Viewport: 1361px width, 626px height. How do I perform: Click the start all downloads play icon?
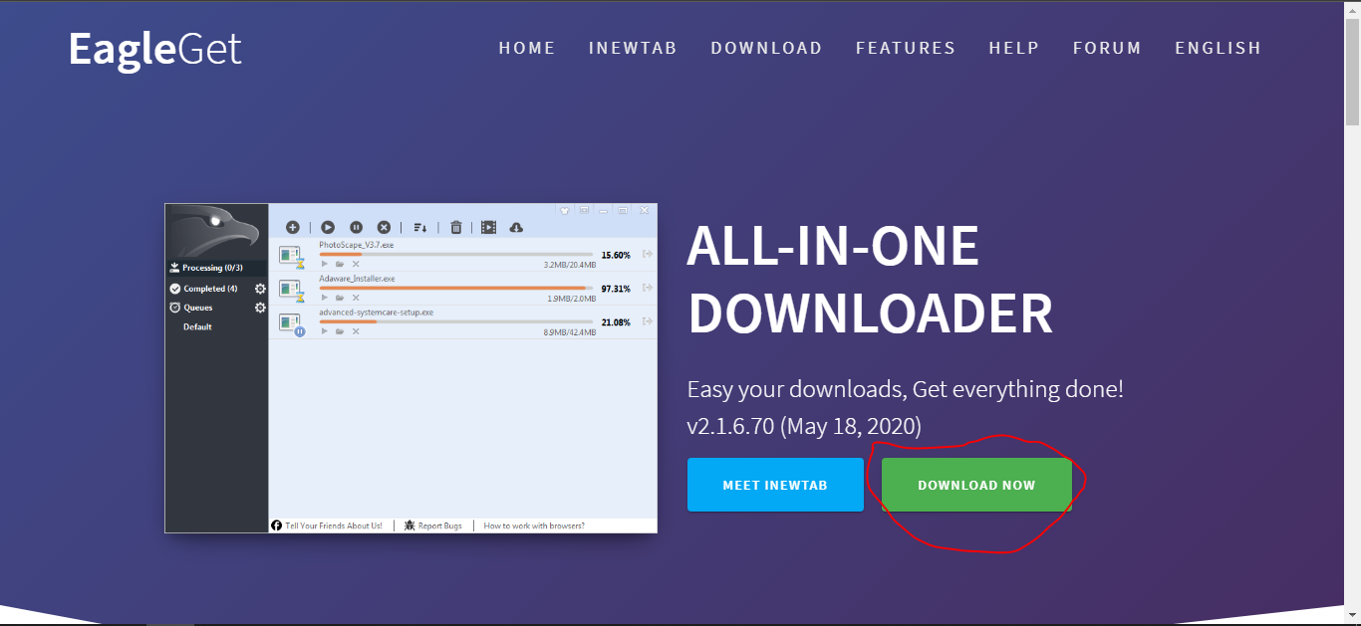tap(327, 227)
